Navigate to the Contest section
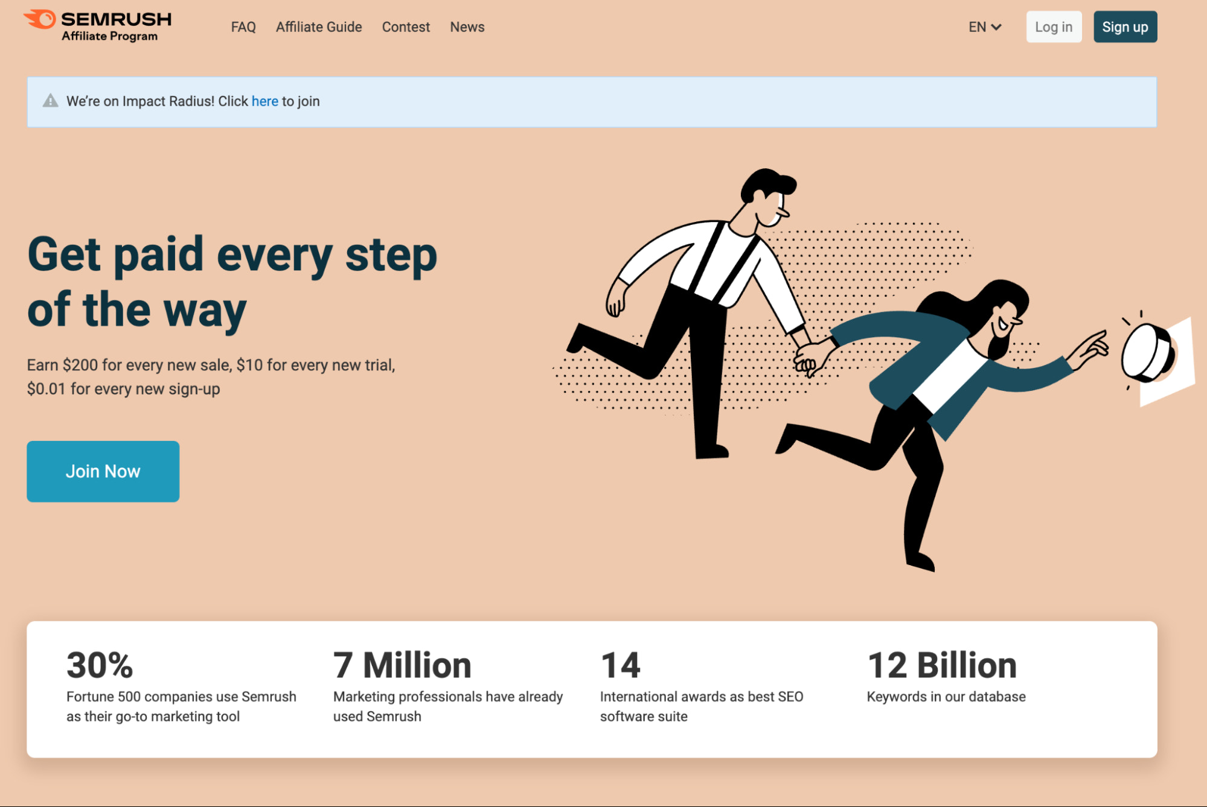 pos(406,27)
